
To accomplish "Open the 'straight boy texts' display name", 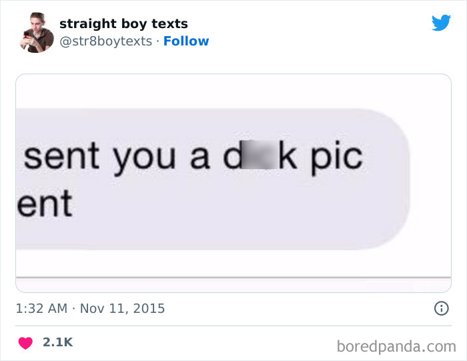I will [x=123, y=23].
